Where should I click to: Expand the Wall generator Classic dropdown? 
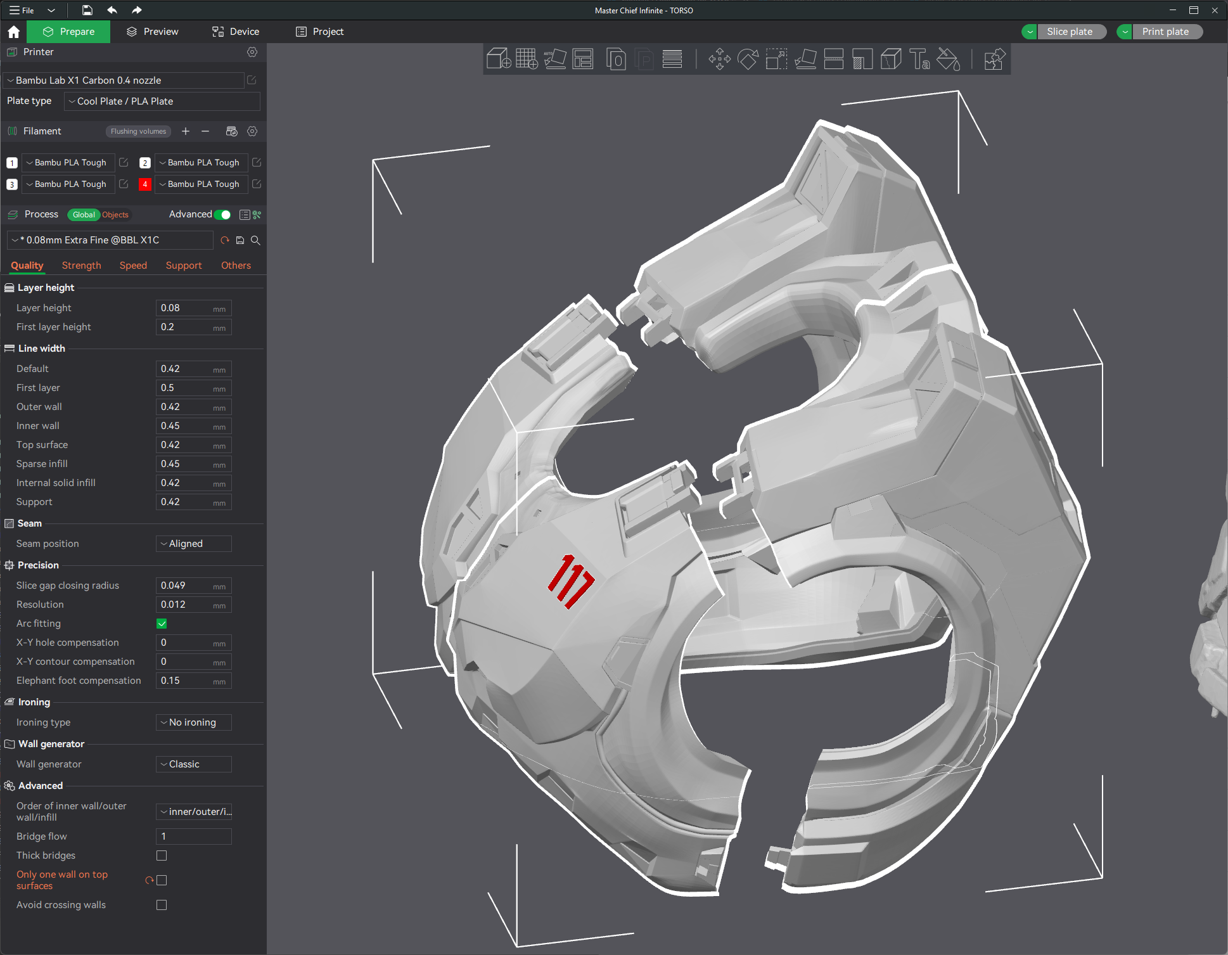click(193, 764)
